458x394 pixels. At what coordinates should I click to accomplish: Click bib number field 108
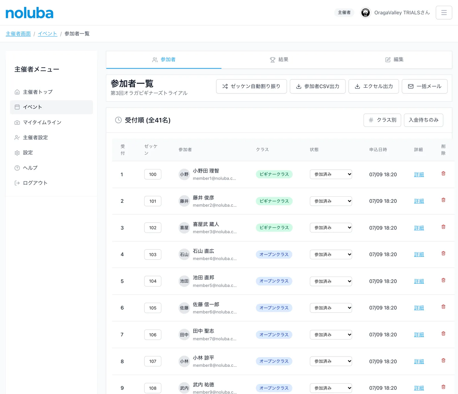pyautogui.click(x=153, y=388)
